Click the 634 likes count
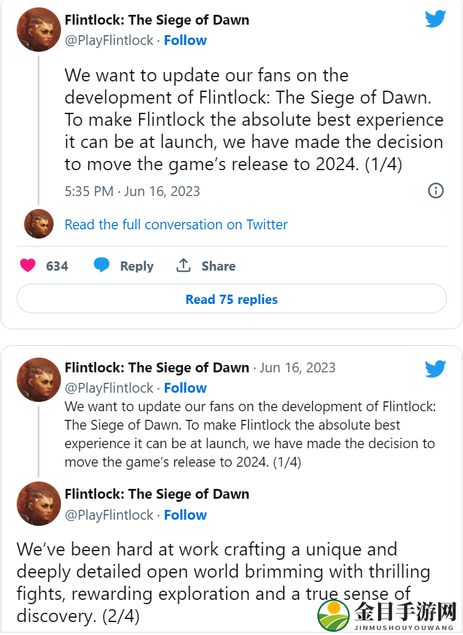This screenshot has height=635, width=463. [57, 266]
